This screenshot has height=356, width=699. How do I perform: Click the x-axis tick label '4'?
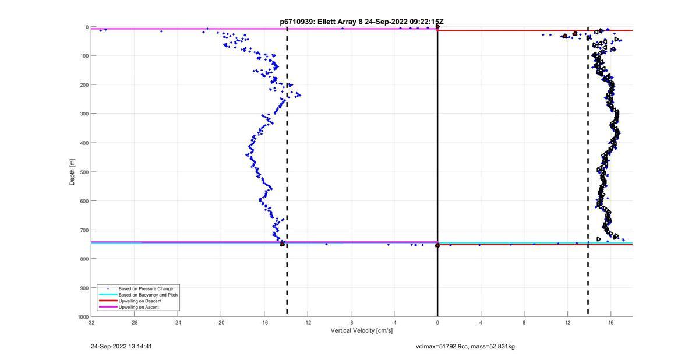[481, 322]
